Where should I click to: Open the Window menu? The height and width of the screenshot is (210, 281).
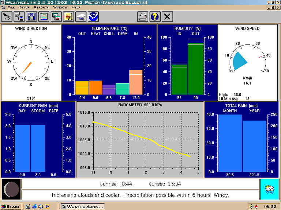point(60,8)
